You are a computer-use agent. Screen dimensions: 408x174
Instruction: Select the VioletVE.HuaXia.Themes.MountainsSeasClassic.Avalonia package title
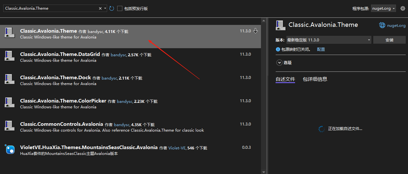(89, 147)
